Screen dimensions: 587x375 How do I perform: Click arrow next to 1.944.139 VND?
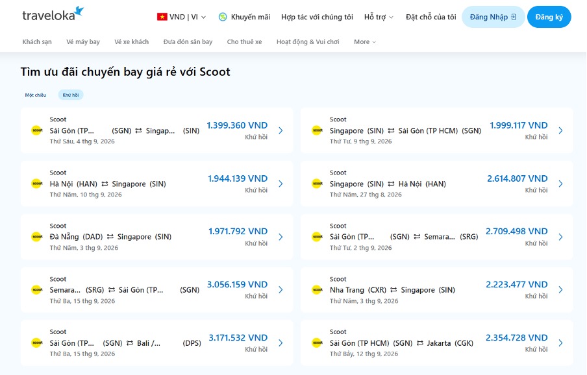[281, 184]
